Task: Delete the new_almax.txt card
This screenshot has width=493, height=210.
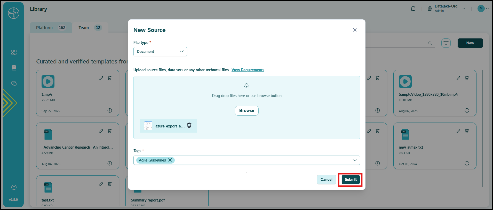Action: tap(467, 131)
